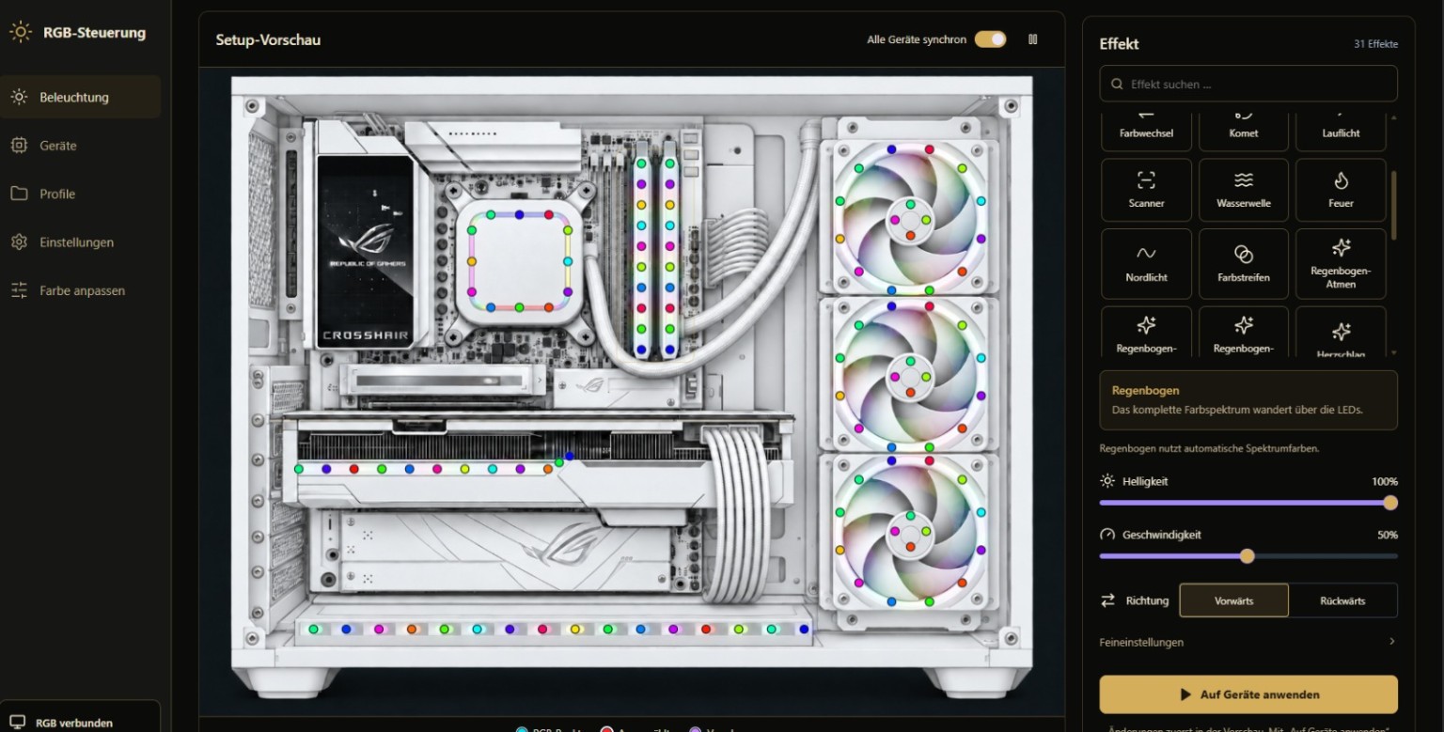This screenshot has width=1444, height=732.
Task: Click the Auf Geräte anwenden button
Action: coord(1248,694)
